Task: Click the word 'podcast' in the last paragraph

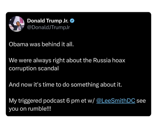Action: tap(54, 101)
